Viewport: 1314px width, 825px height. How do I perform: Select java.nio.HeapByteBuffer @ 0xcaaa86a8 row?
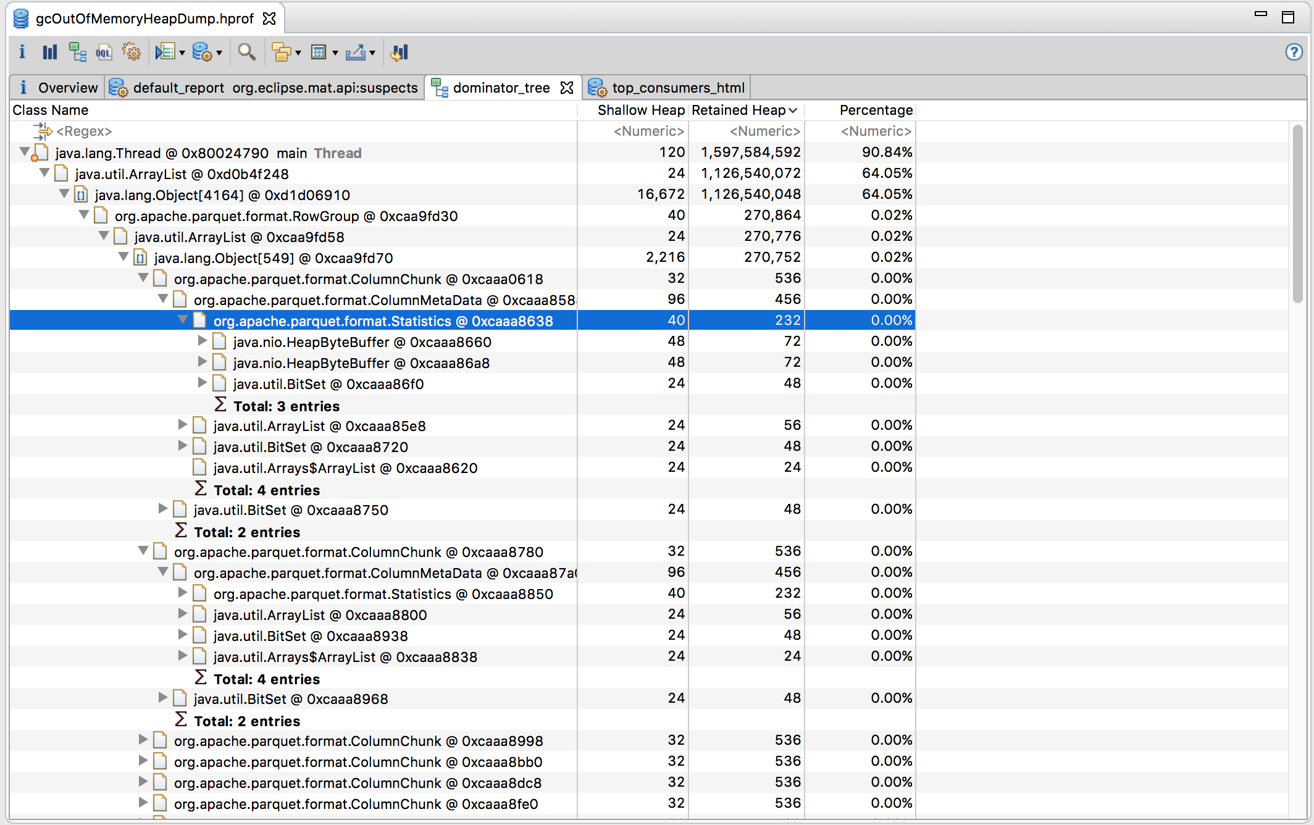(462, 362)
